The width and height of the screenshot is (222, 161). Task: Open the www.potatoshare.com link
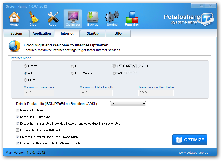tap(195, 153)
